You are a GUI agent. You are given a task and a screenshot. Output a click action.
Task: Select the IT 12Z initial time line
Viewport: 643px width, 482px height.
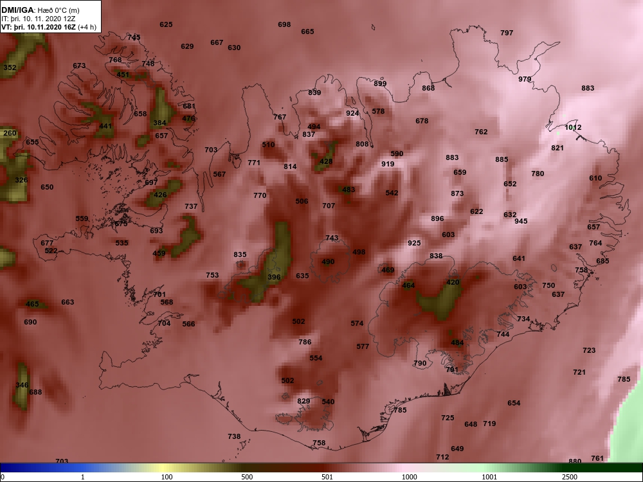(x=38, y=19)
